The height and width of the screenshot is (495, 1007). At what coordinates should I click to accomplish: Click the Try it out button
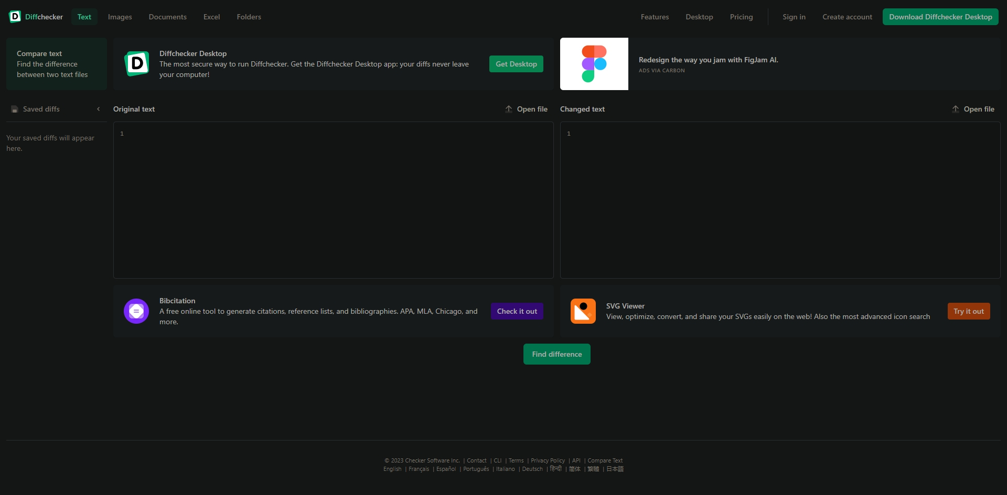pos(969,311)
